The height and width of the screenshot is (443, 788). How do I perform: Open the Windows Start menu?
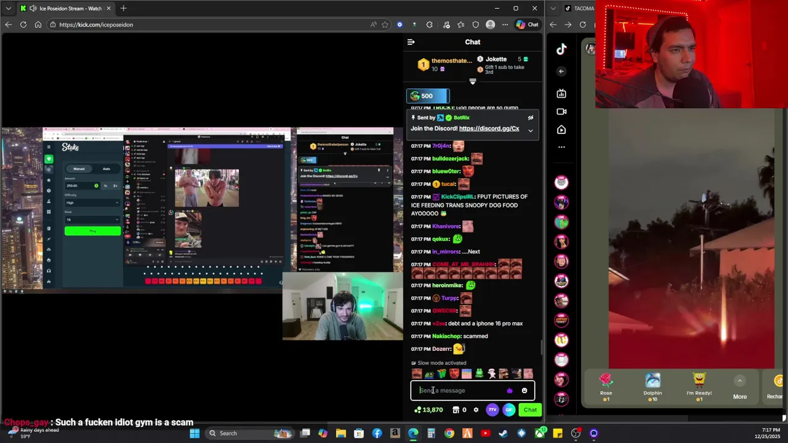(195, 433)
